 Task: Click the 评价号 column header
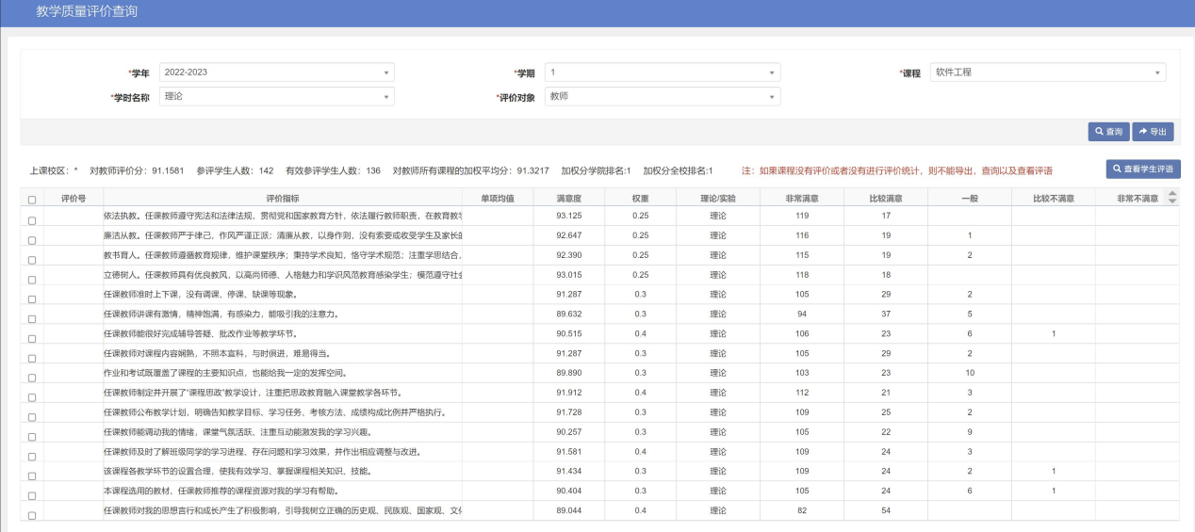[74, 199]
